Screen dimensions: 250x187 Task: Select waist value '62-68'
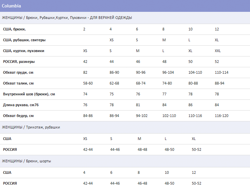coord(114,84)
